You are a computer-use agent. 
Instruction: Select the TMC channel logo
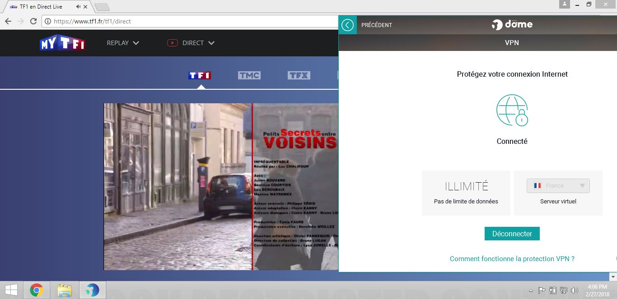coord(249,75)
